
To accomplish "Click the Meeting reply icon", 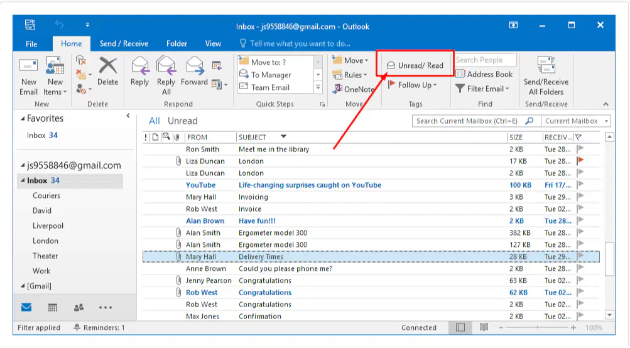I will pos(217,65).
